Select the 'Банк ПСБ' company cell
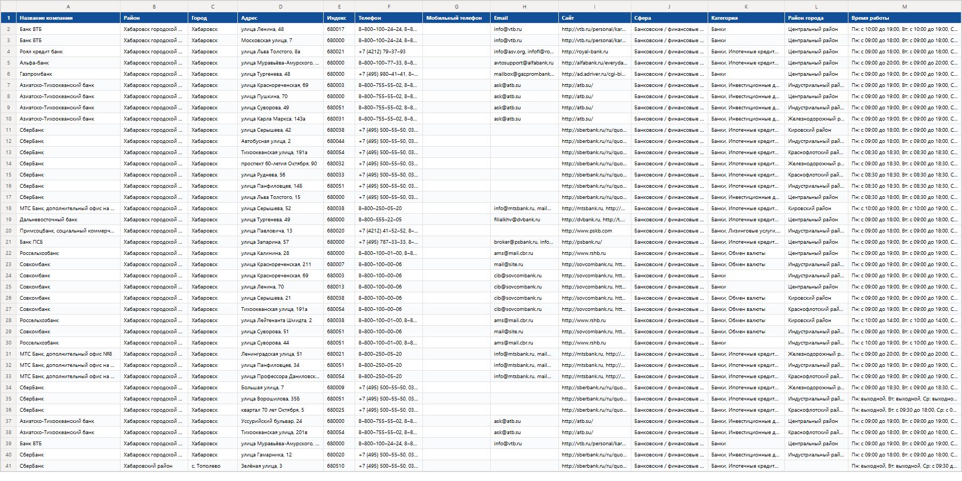The image size is (962, 481). coord(68,242)
